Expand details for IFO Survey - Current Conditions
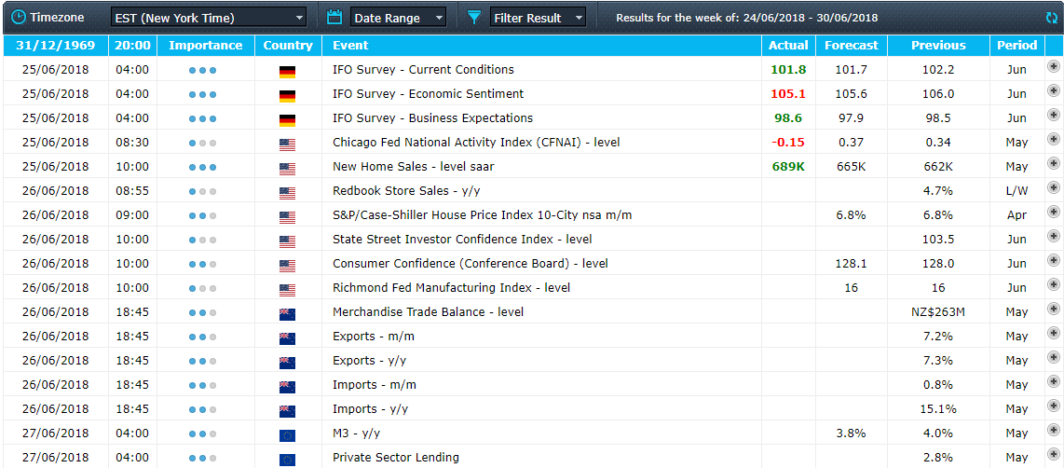 pos(1053,66)
